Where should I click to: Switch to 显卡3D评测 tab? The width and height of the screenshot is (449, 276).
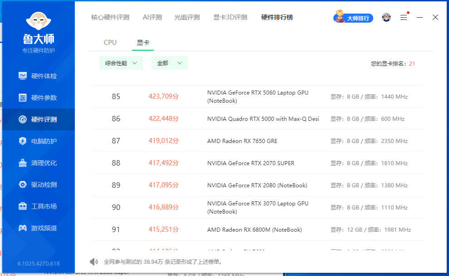coord(230,18)
